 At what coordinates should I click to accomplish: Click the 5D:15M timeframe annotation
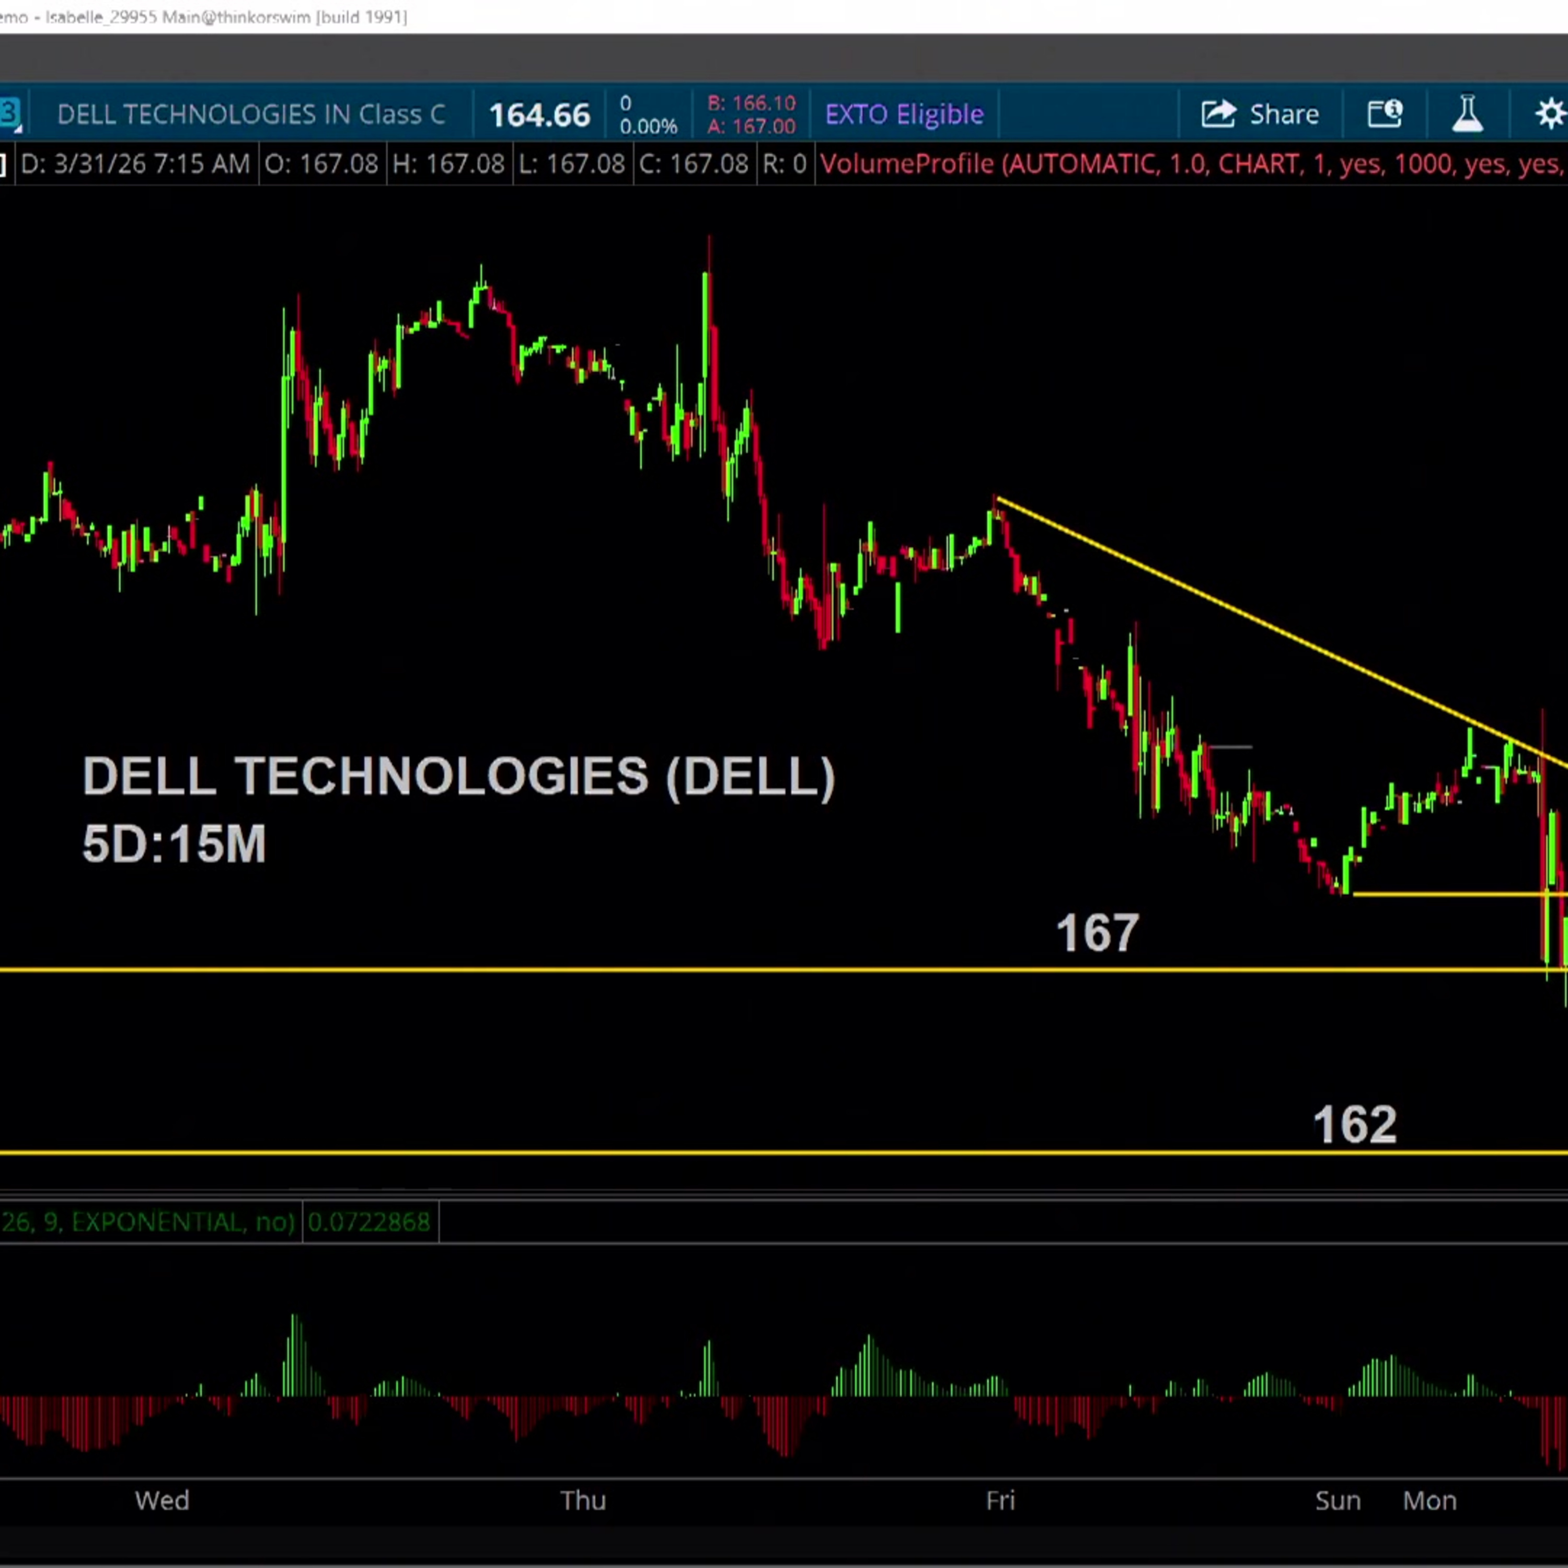(174, 844)
